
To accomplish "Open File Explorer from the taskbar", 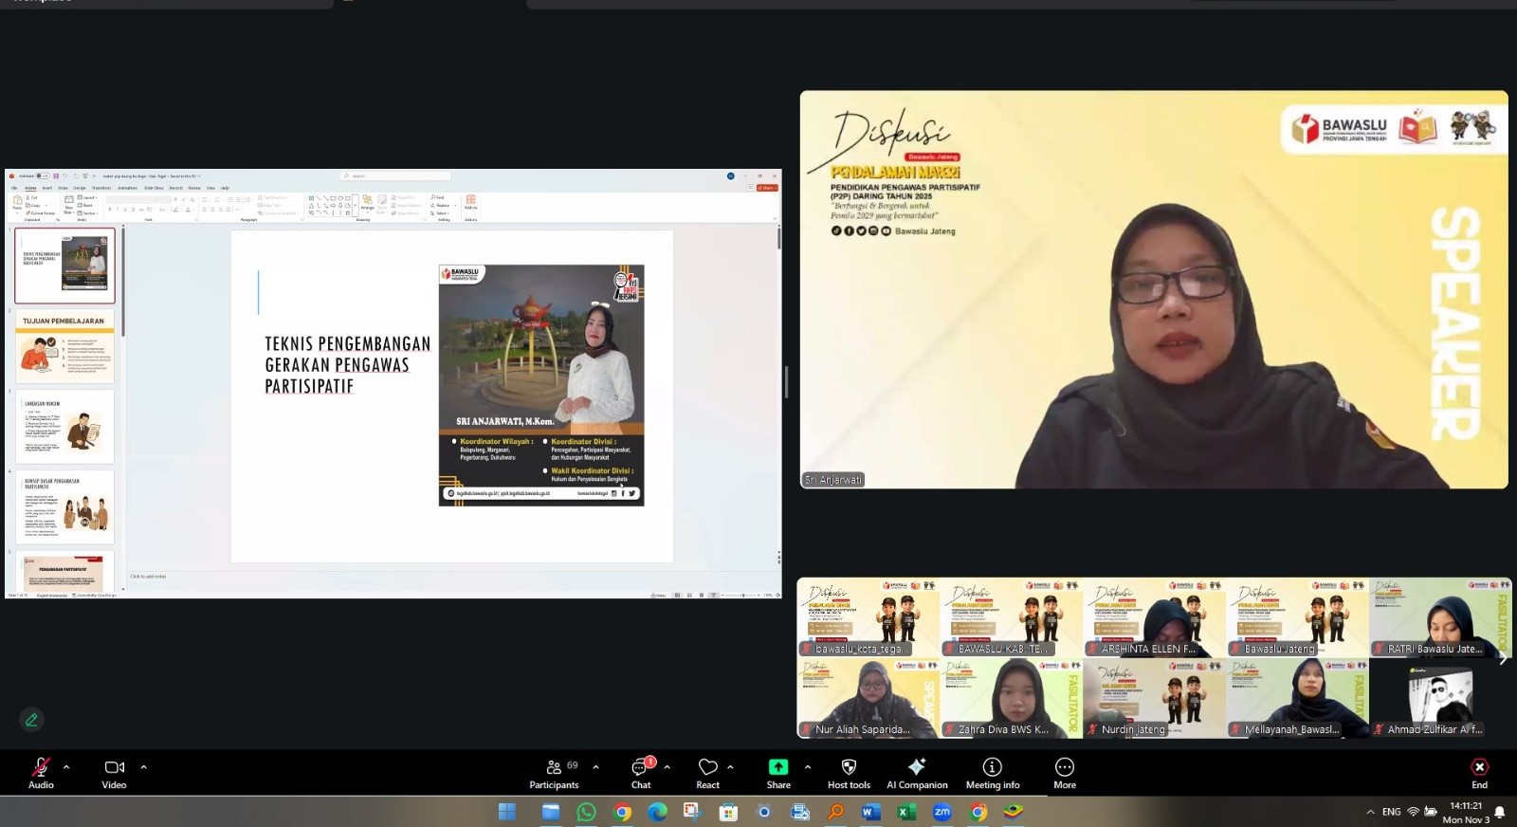I will 551,812.
